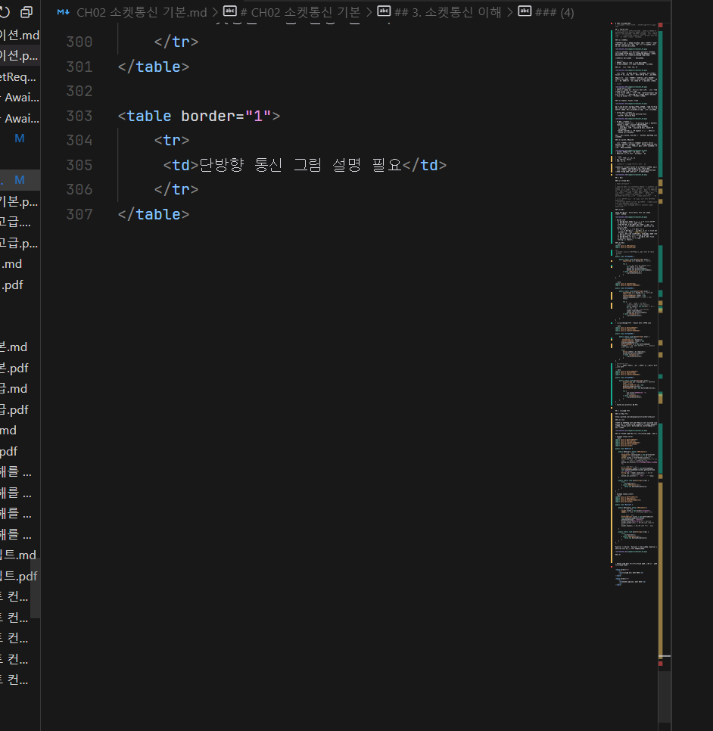The width and height of the screenshot is (713, 731).
Task: Open breadcrumb section '## 3. 소켓통신 이해'
Action: tap(447, 12)
